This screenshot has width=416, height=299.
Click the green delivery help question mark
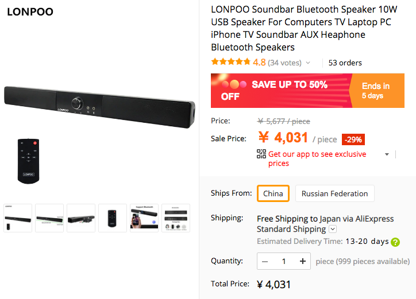pyautogui.click(x=395, y=242)
